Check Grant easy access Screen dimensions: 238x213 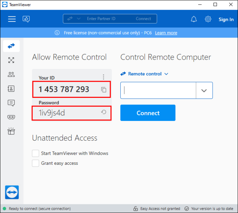pyautogui.click(x=36, y=163)
